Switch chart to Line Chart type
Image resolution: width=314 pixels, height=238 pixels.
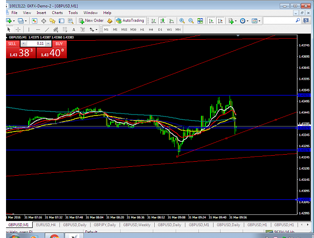click(x=172, y=21)
